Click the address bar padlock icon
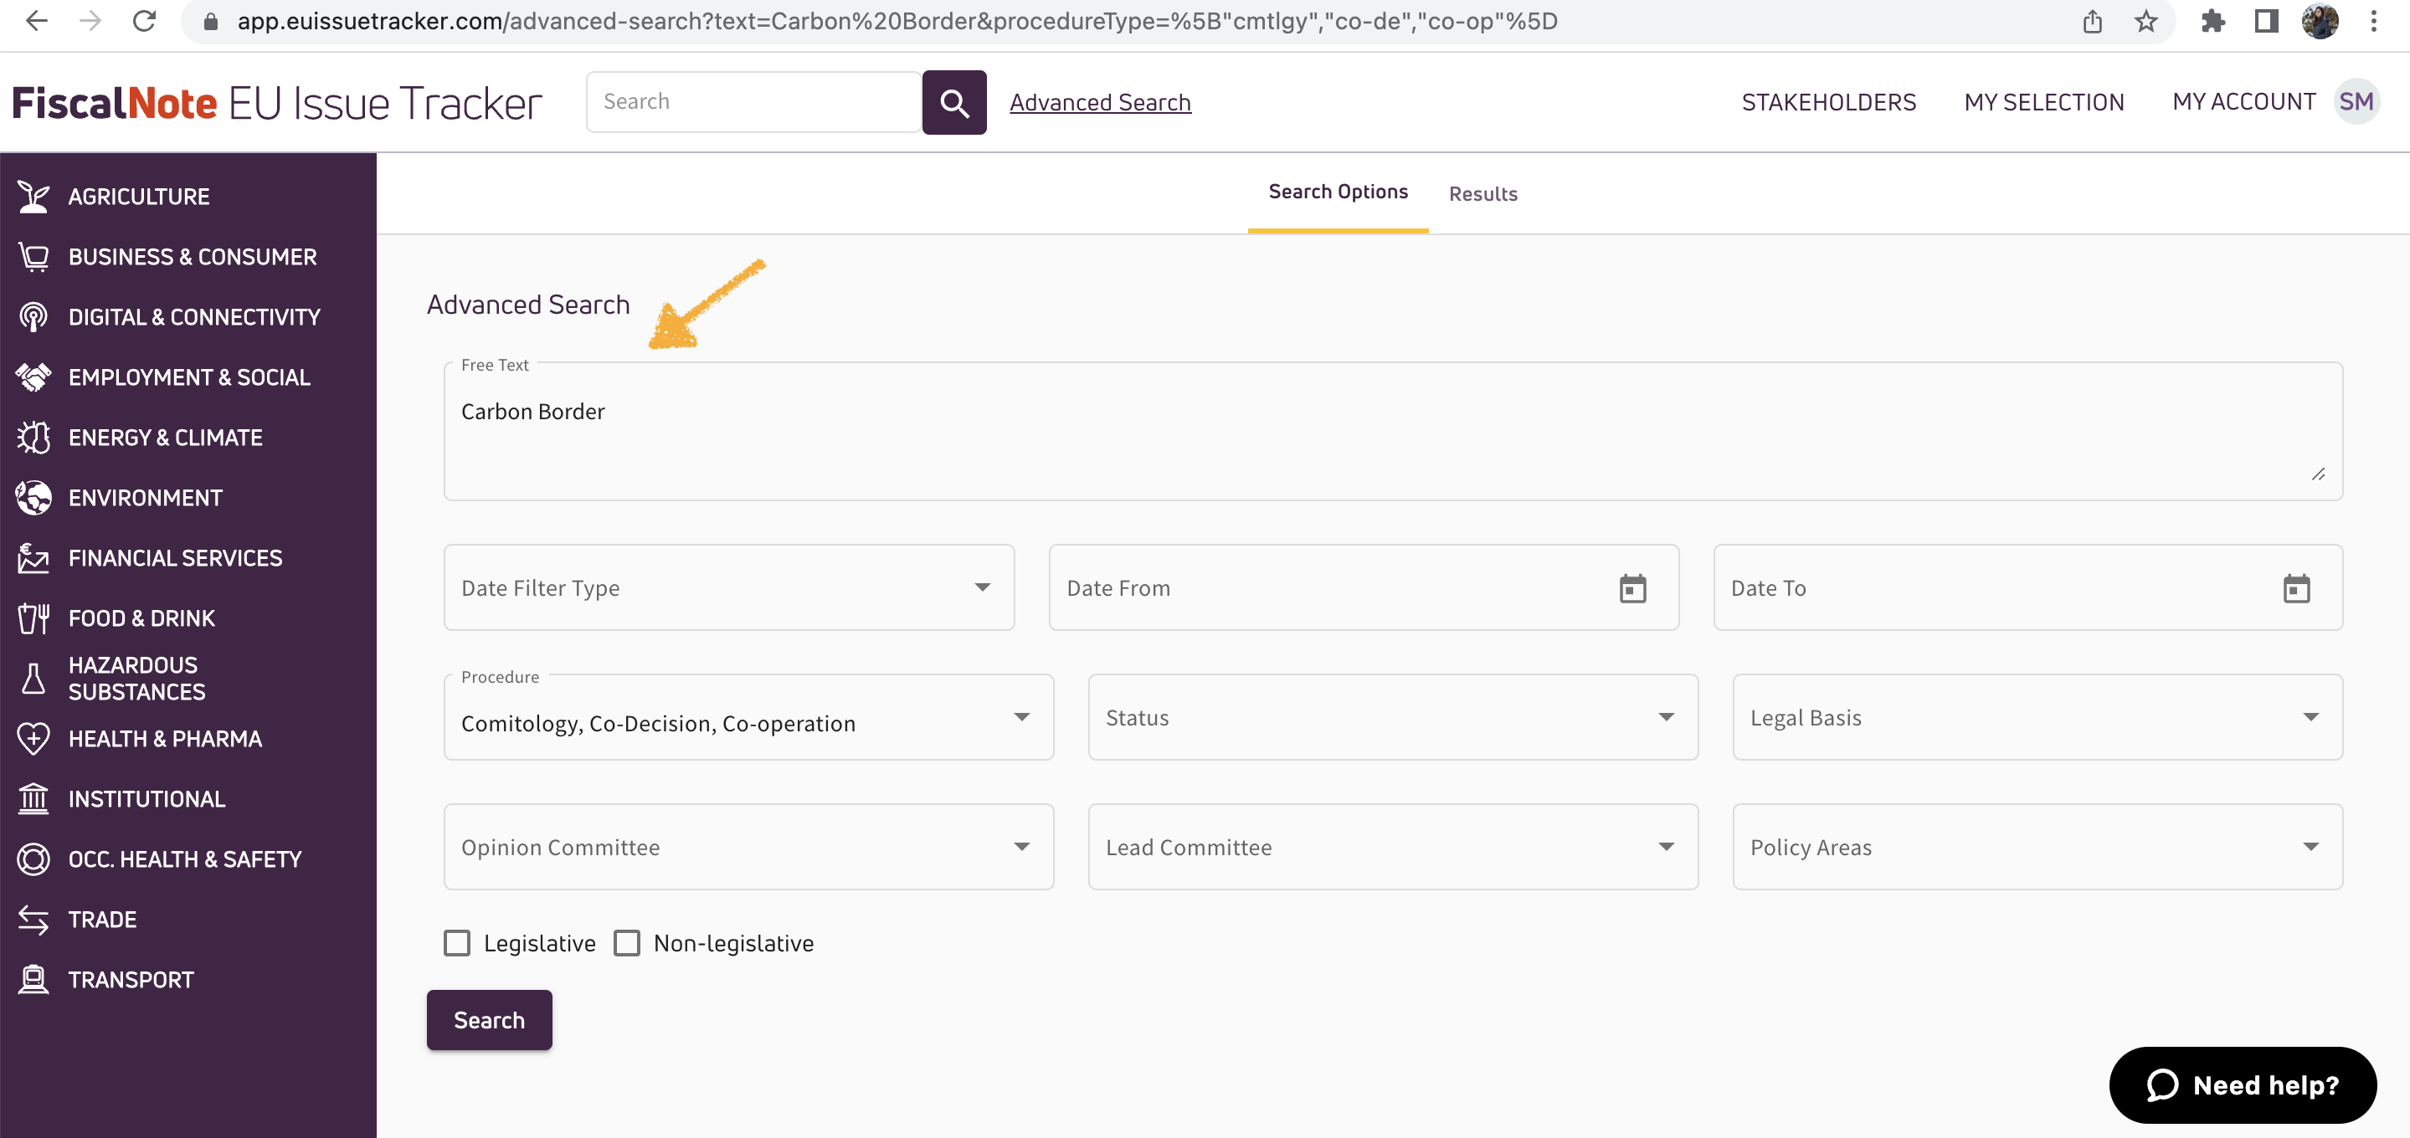Screen dimensions: 2410x1138 pos(210,21)
